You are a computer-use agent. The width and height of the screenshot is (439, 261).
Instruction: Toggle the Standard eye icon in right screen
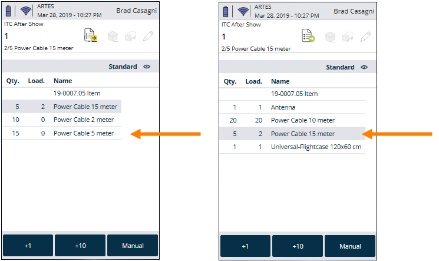point(364,67)
